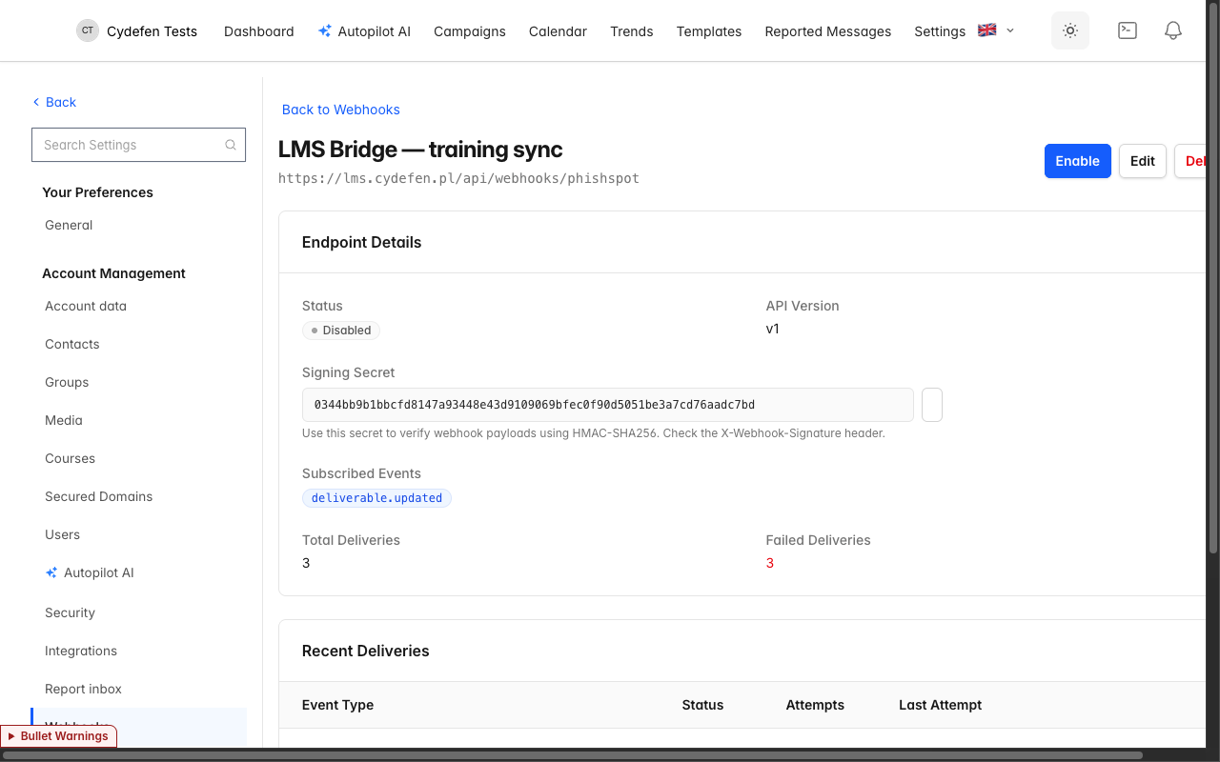Open Reported Messages
Viewport: 1220px width, 762px height.
click(x=828, y=31)
